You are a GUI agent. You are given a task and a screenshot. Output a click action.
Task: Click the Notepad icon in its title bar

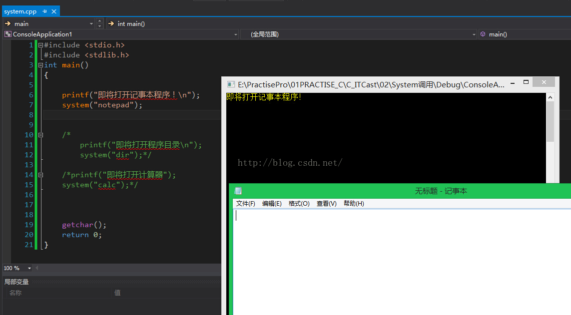click(x=238, y=191)
